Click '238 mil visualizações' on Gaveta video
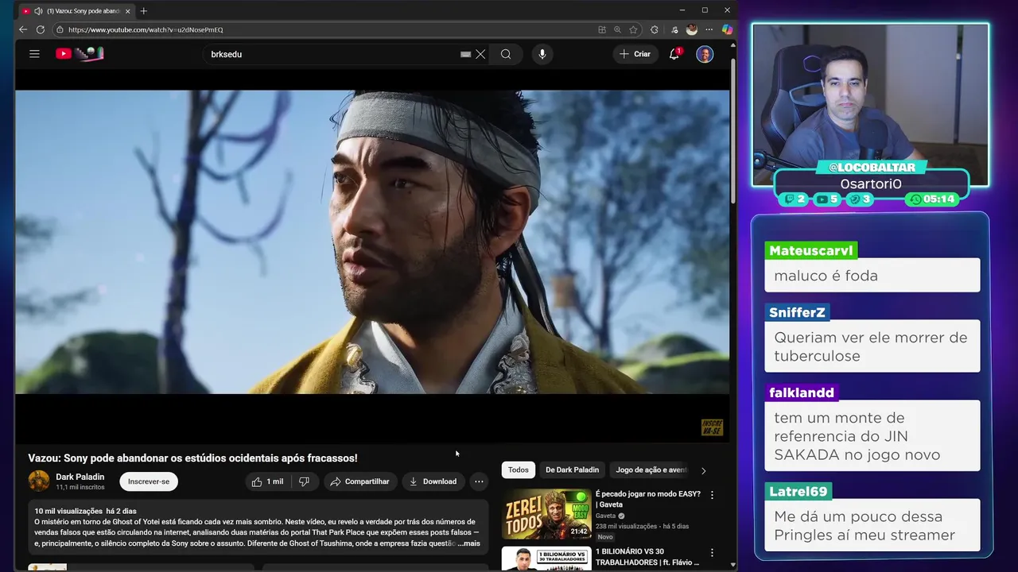Viewport: 1018px width, 572px height. (x=626, y=526)
